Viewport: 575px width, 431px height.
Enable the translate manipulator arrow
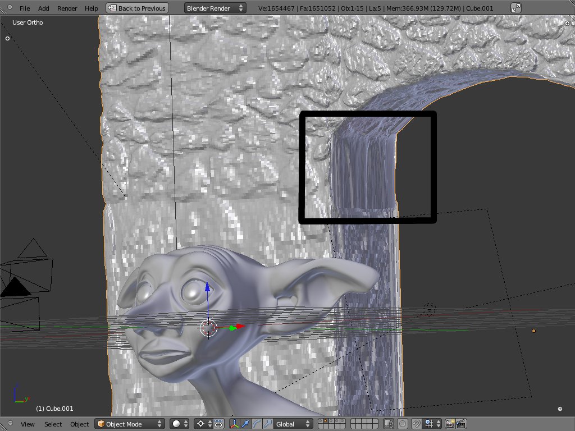click(x=246, y=424)
